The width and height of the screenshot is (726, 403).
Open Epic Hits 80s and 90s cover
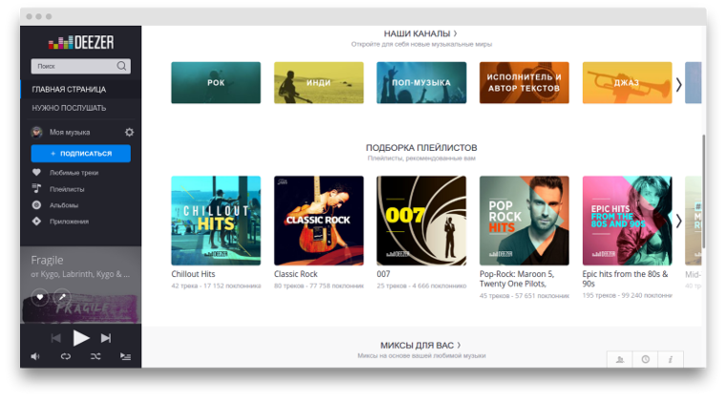[627, 221]
